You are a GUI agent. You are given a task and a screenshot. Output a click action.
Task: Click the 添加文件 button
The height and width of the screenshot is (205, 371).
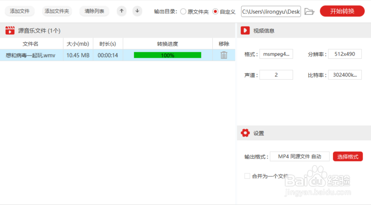[x=20, y=11]
